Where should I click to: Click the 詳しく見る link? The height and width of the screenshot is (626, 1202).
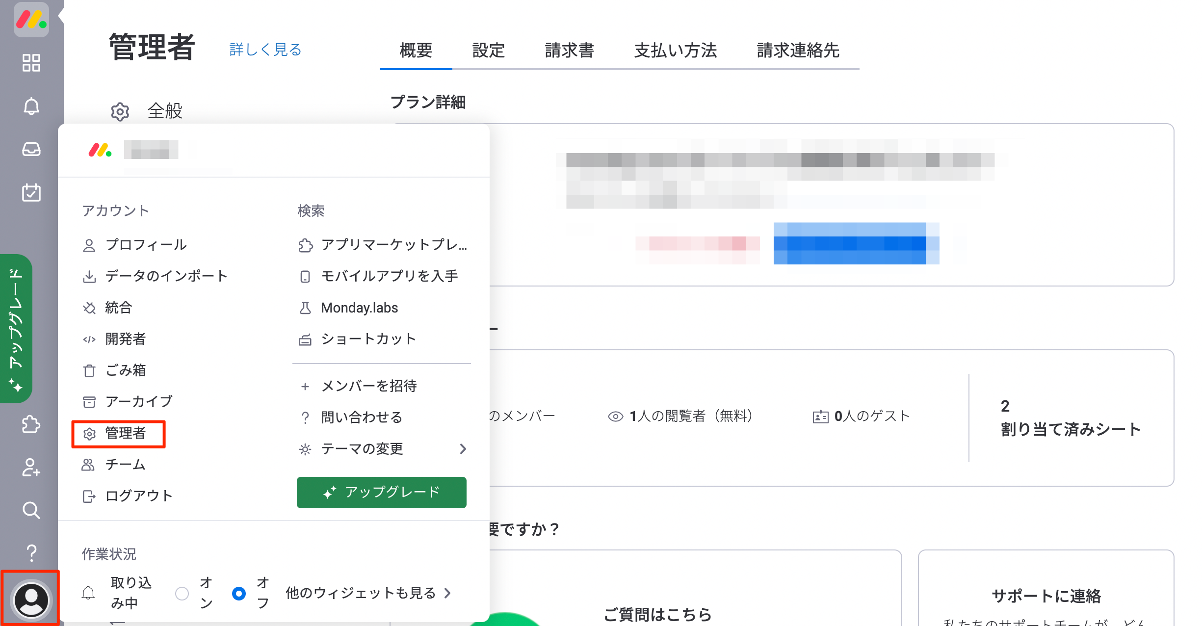265,50
